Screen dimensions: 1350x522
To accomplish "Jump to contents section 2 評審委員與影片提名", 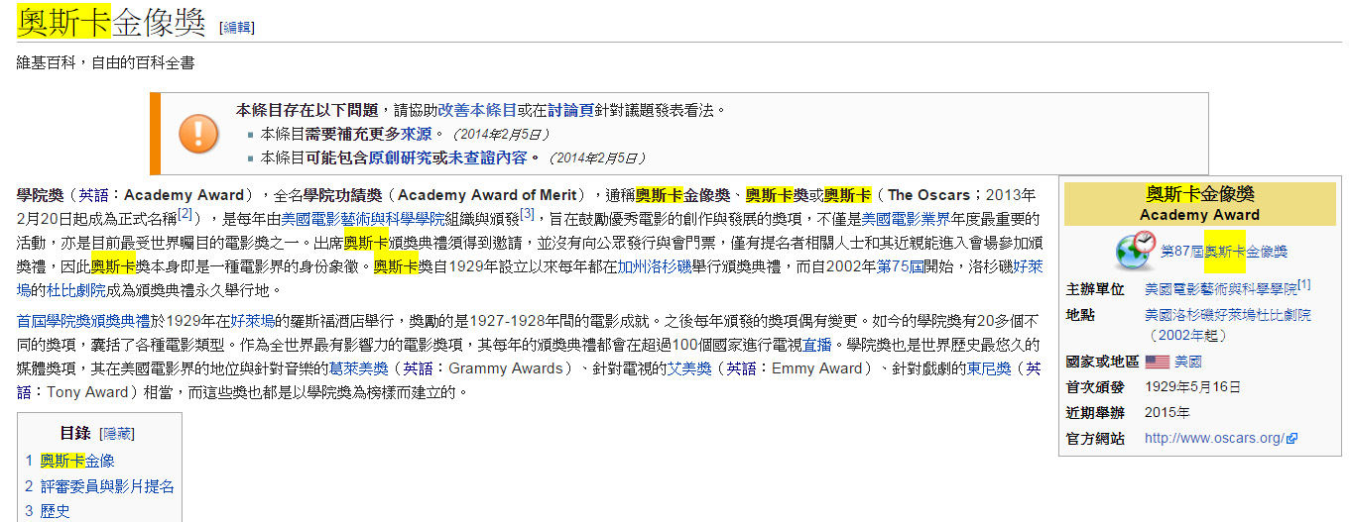I will tap(99, 486).
